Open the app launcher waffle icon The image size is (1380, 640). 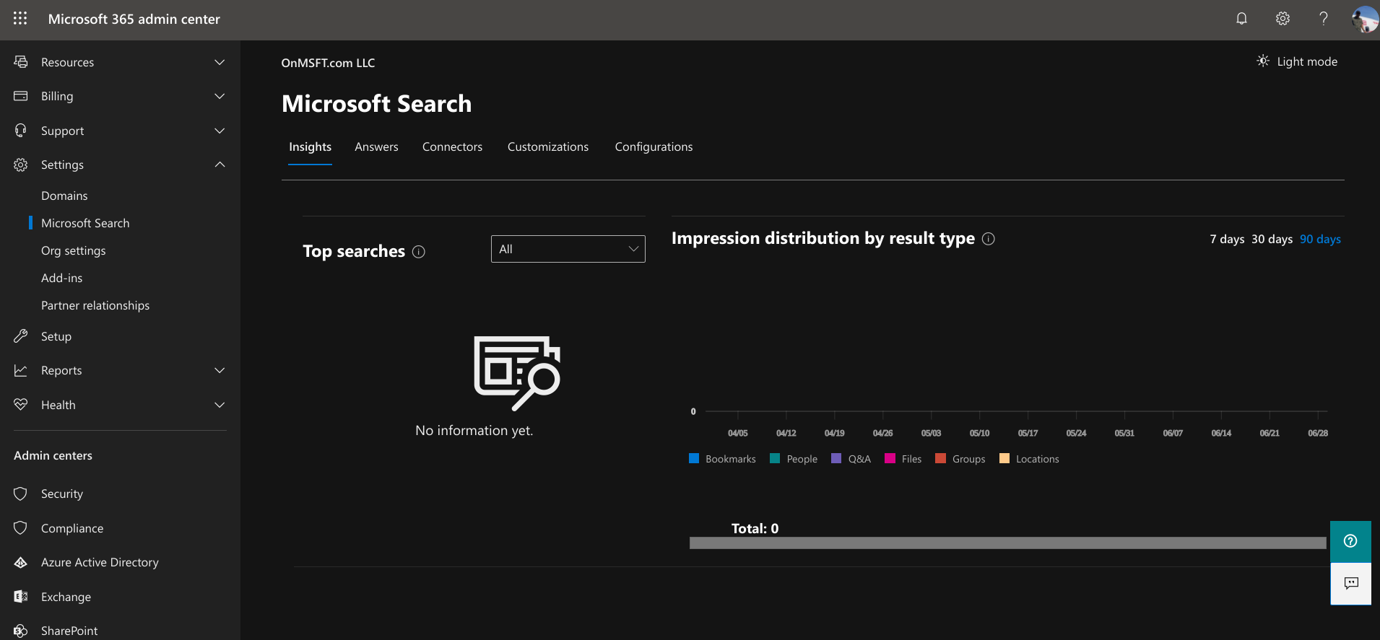point(20,19)
